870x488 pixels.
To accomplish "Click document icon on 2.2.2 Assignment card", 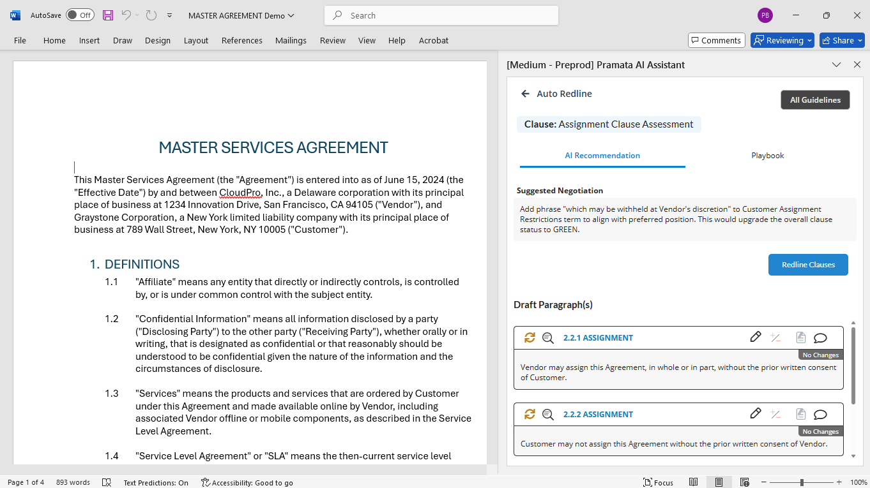I will (x=801, y=414).
